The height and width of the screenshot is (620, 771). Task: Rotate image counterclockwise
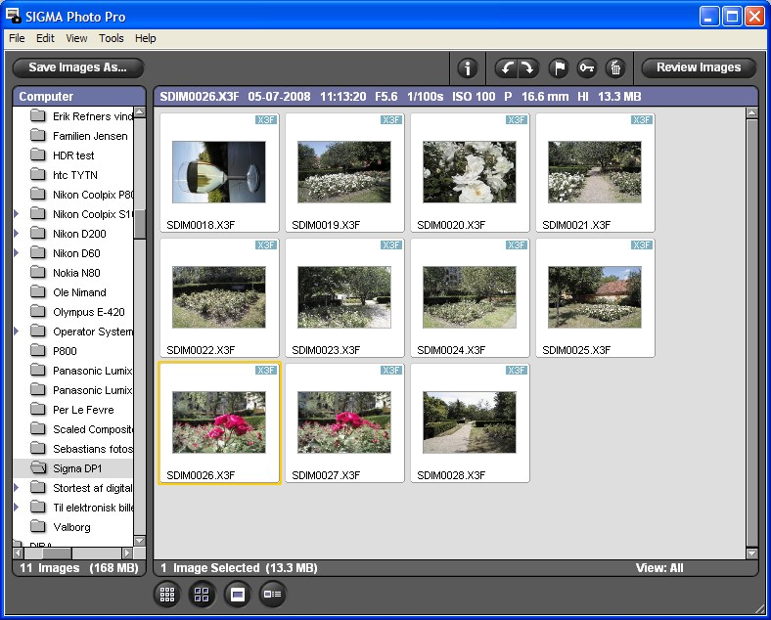pos(506,67)
